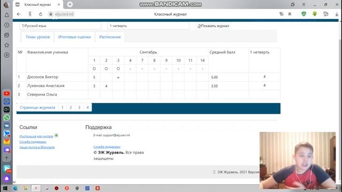
Task: Go to journal page 4
Action: tap(88, 107)
